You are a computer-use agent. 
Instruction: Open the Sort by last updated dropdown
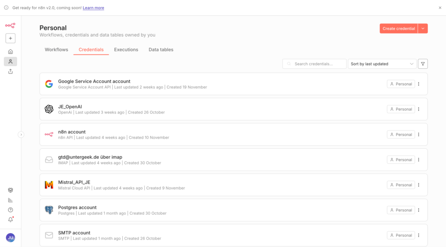[382, 64]
